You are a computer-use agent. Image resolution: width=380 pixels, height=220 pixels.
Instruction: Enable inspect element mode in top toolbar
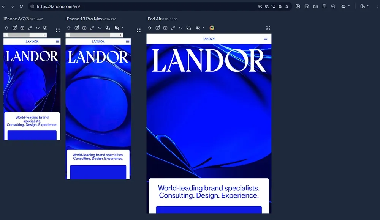307,6
